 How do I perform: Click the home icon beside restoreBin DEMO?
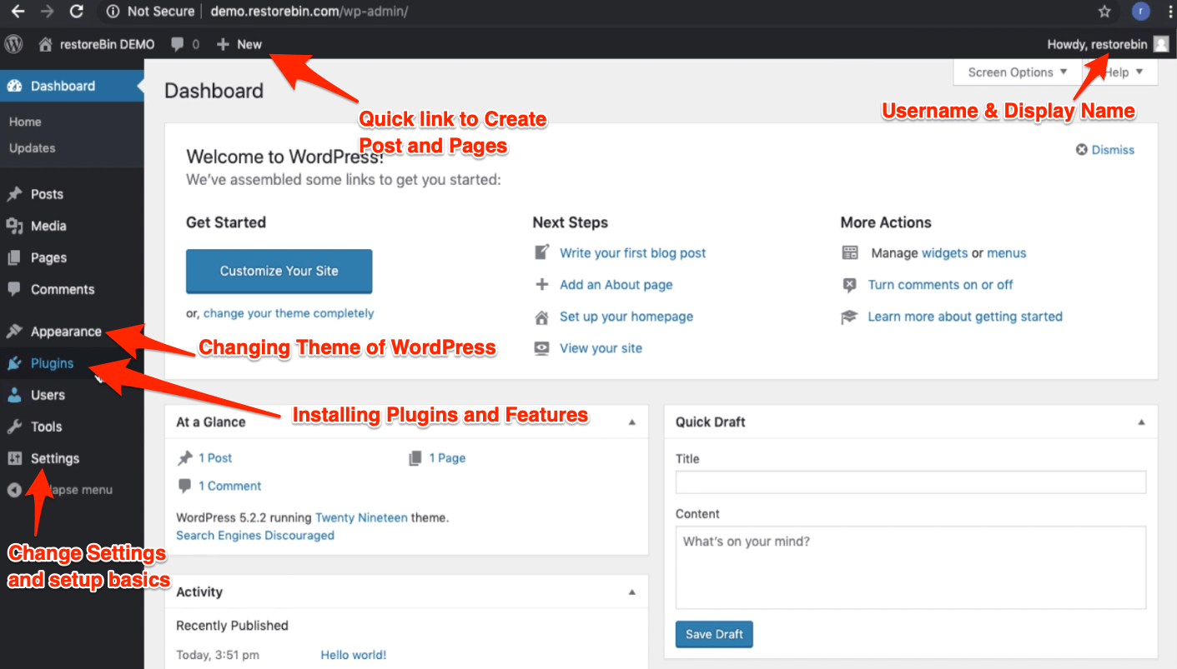pyautogui.click(x=46, y=44)
